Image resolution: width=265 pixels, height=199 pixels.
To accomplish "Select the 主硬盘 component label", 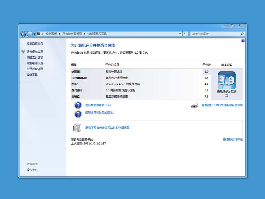I will pyautogui.click(x=76, y=97).
